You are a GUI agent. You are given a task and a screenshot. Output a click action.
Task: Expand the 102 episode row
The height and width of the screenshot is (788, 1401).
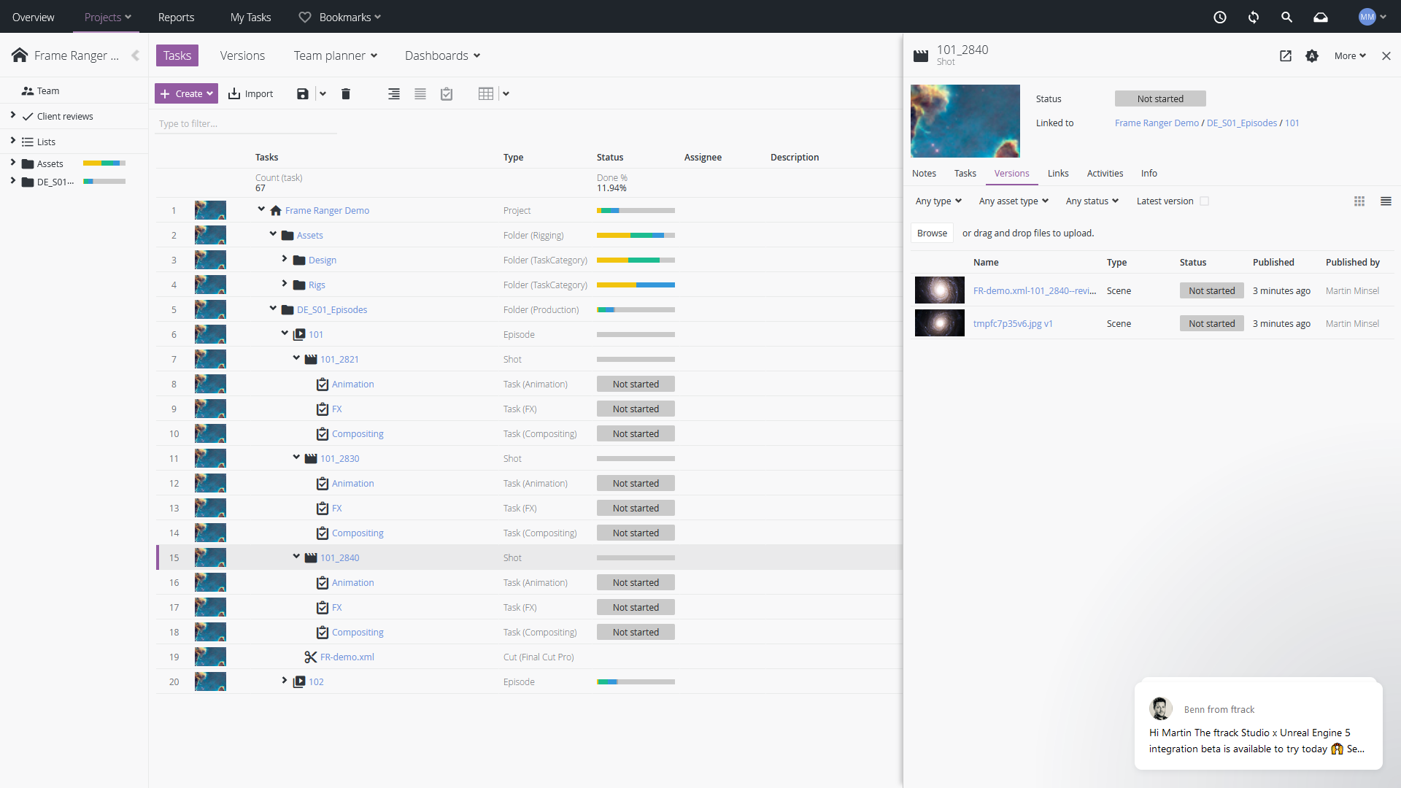pyautogui.click(x=285, y=681)
